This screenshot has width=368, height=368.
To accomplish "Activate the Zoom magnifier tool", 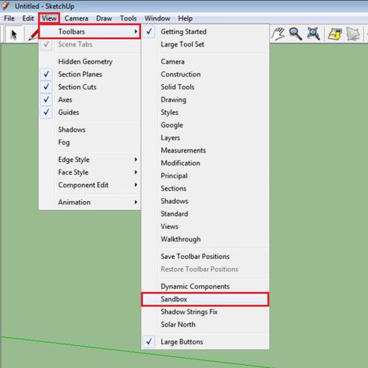I will click(x=295, y=34).
